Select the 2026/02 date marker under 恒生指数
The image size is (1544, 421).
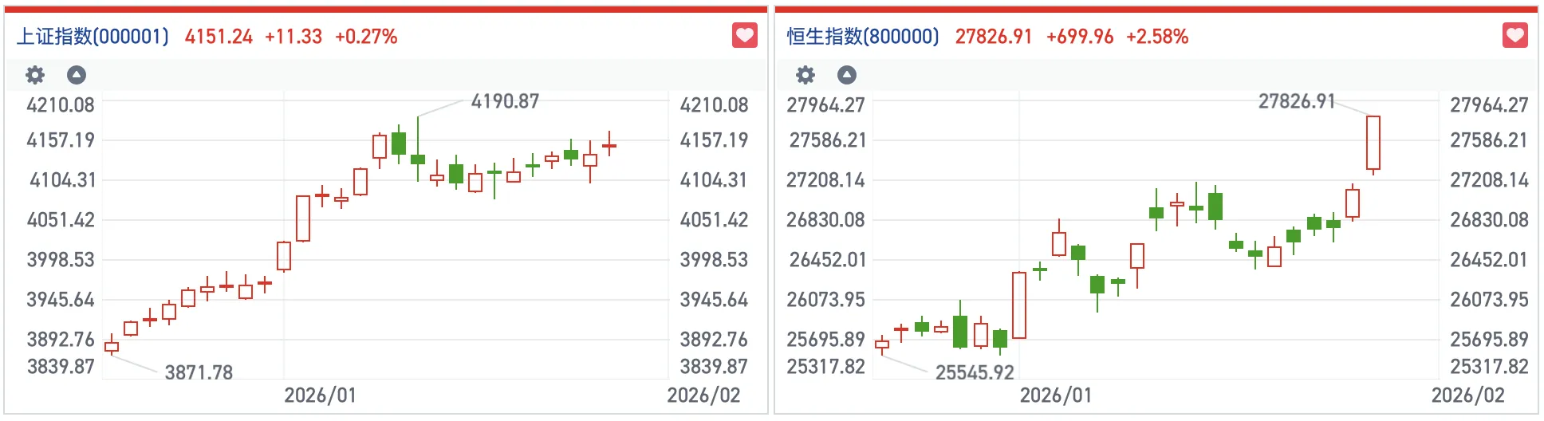[1467, 395]
